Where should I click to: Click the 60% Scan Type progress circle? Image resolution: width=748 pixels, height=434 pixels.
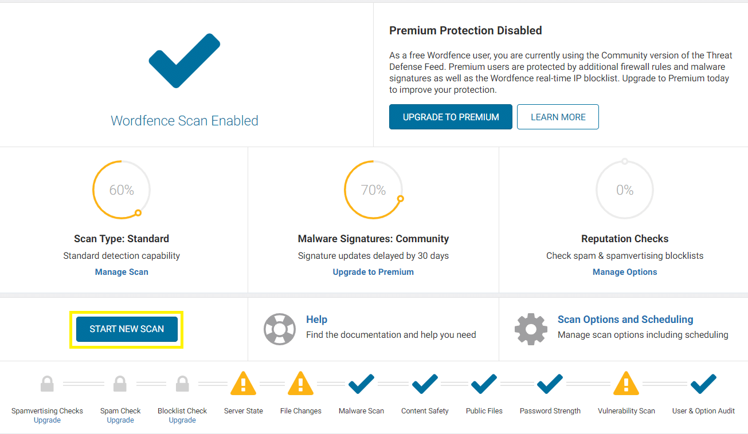coord(122,190)
